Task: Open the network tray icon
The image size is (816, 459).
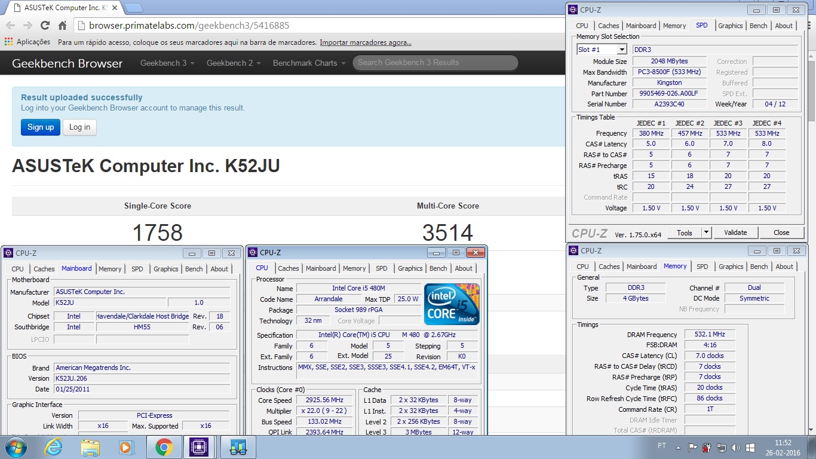Action: pos(722,447)
